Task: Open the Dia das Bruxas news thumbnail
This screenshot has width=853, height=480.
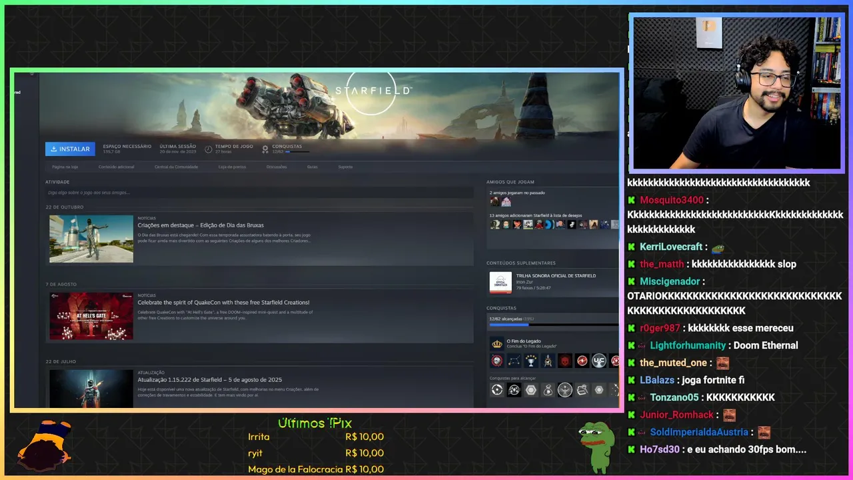Action: coord(91,239)
